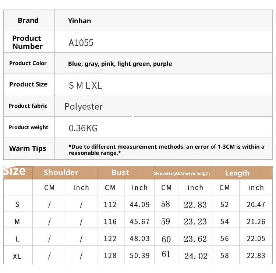Click the 0.36KG product weight
The image size is (276, 273).
tap(83, 128)
